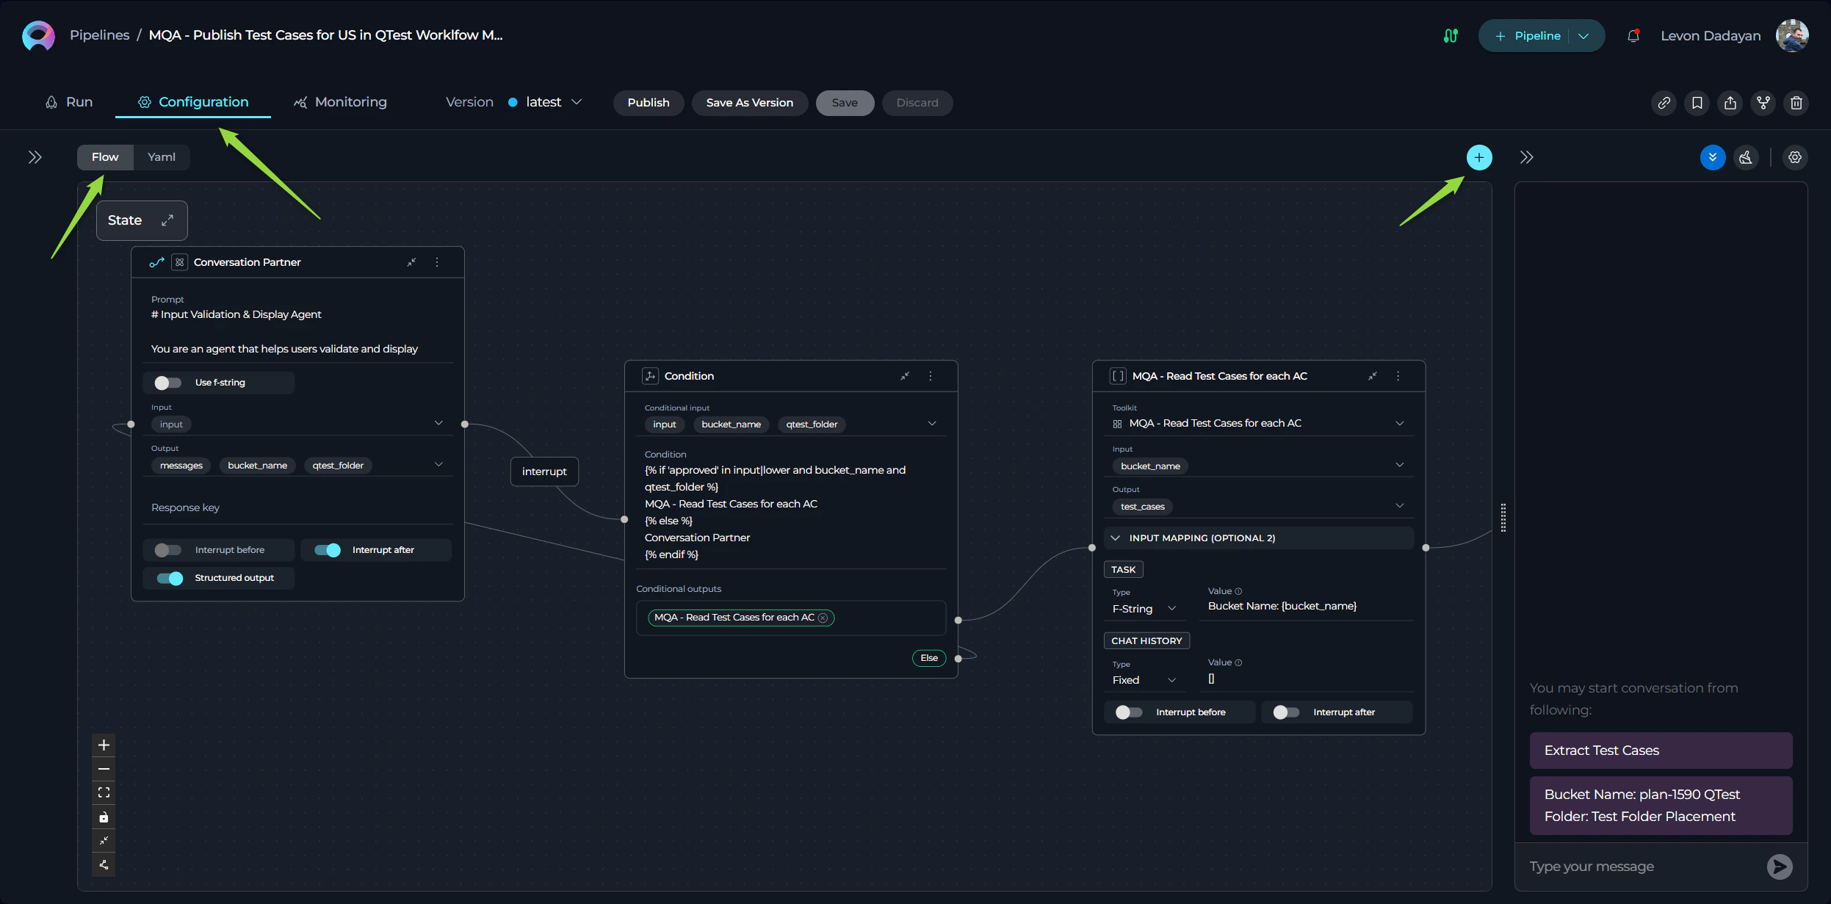
Task: Open the settings gear above the chat panel
Action: click(1795, 157)
